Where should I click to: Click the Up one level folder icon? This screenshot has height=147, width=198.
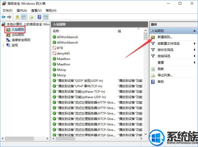pos(17,17)
